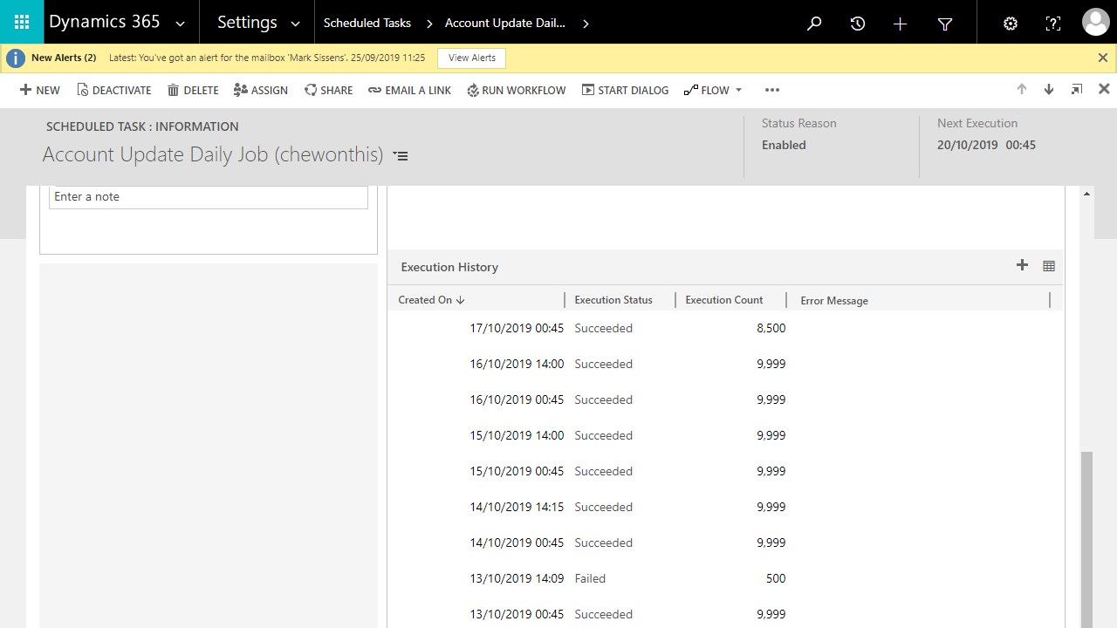Select the 16/10/2019 14:00 row
Image resolution: width=1117 pixels, height=628 pixels.
click(x=725, y=365)
